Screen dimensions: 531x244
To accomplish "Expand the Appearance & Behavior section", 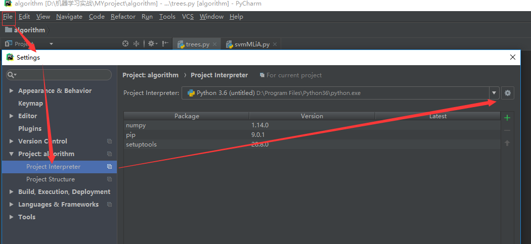I will click(x=12, y=91).
